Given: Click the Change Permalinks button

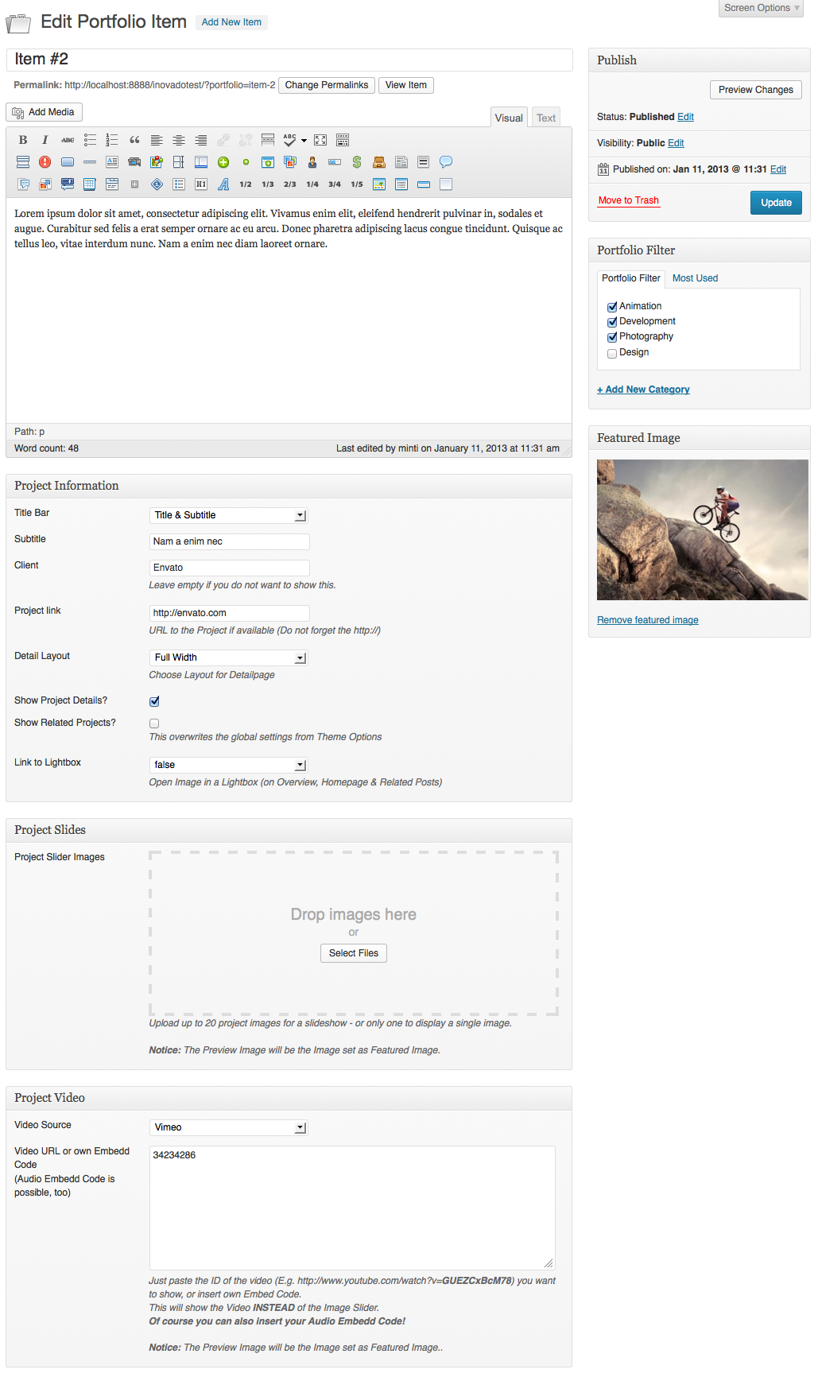Looking at the screenshot, I should [x=327, y=85].
